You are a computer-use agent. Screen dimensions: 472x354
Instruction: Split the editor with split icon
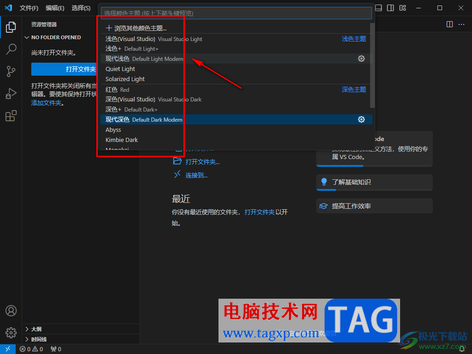pos(449,24)
